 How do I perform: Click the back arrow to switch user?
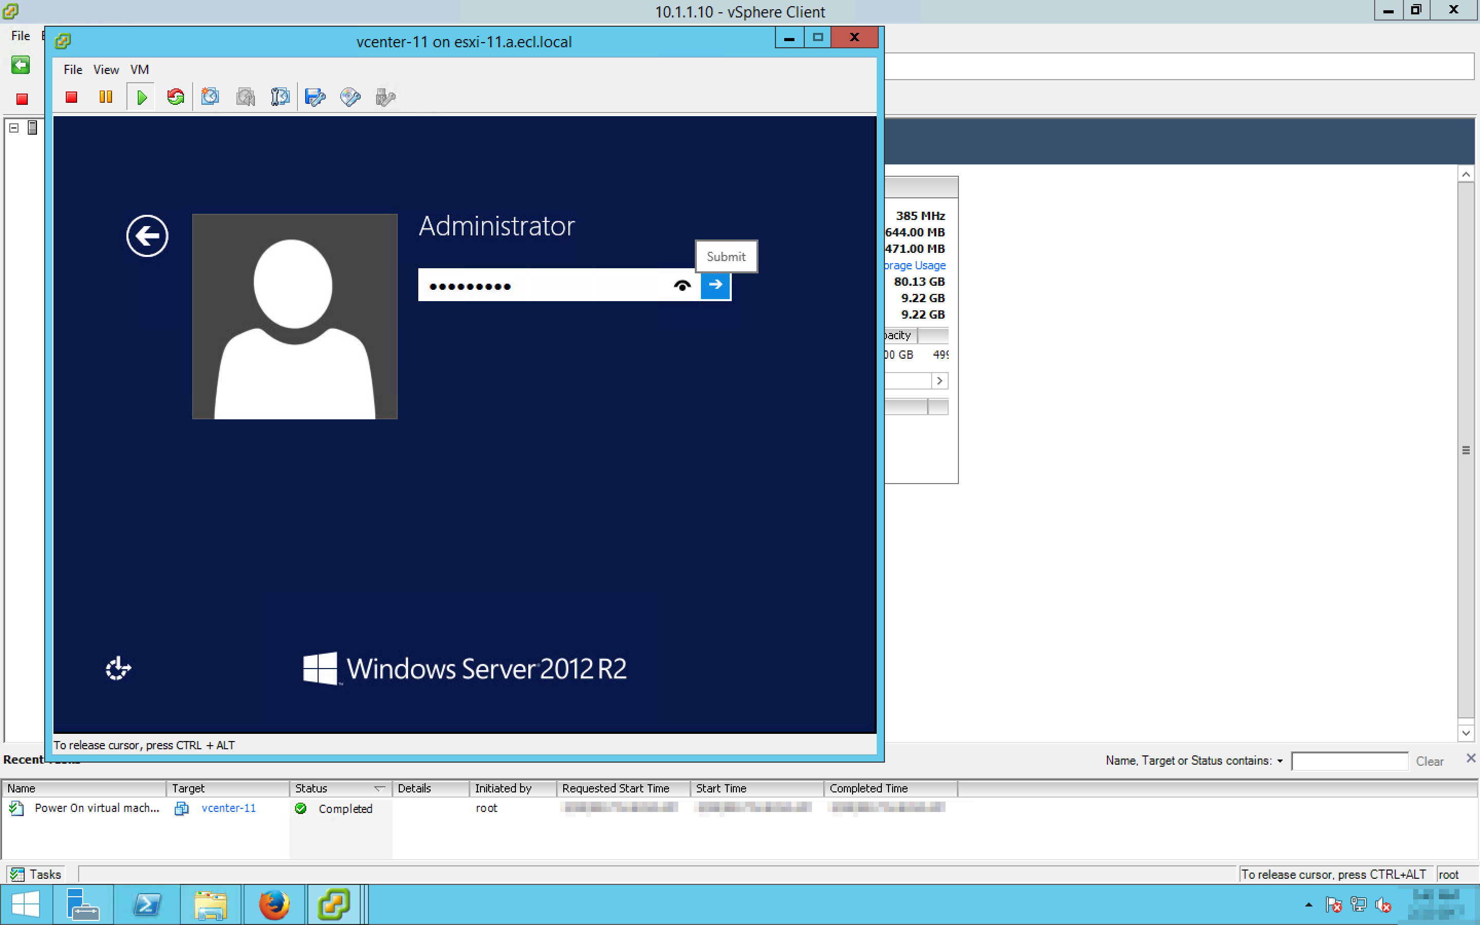147,235
